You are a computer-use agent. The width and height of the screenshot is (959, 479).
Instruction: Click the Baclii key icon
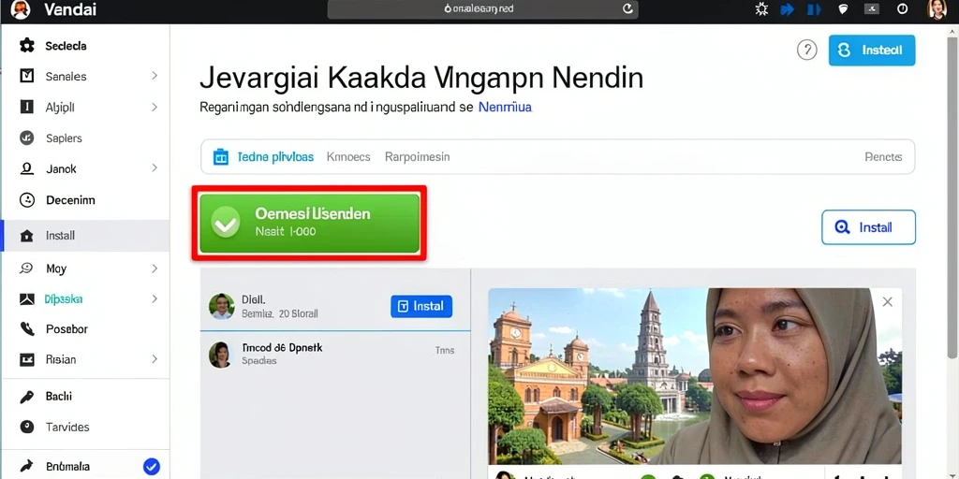(x=27, y=397)
